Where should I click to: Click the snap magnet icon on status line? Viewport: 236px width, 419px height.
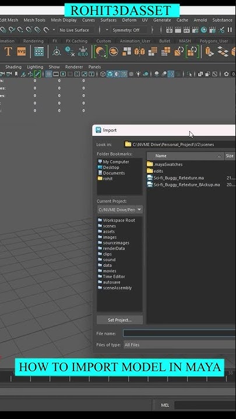pos(46,30)
